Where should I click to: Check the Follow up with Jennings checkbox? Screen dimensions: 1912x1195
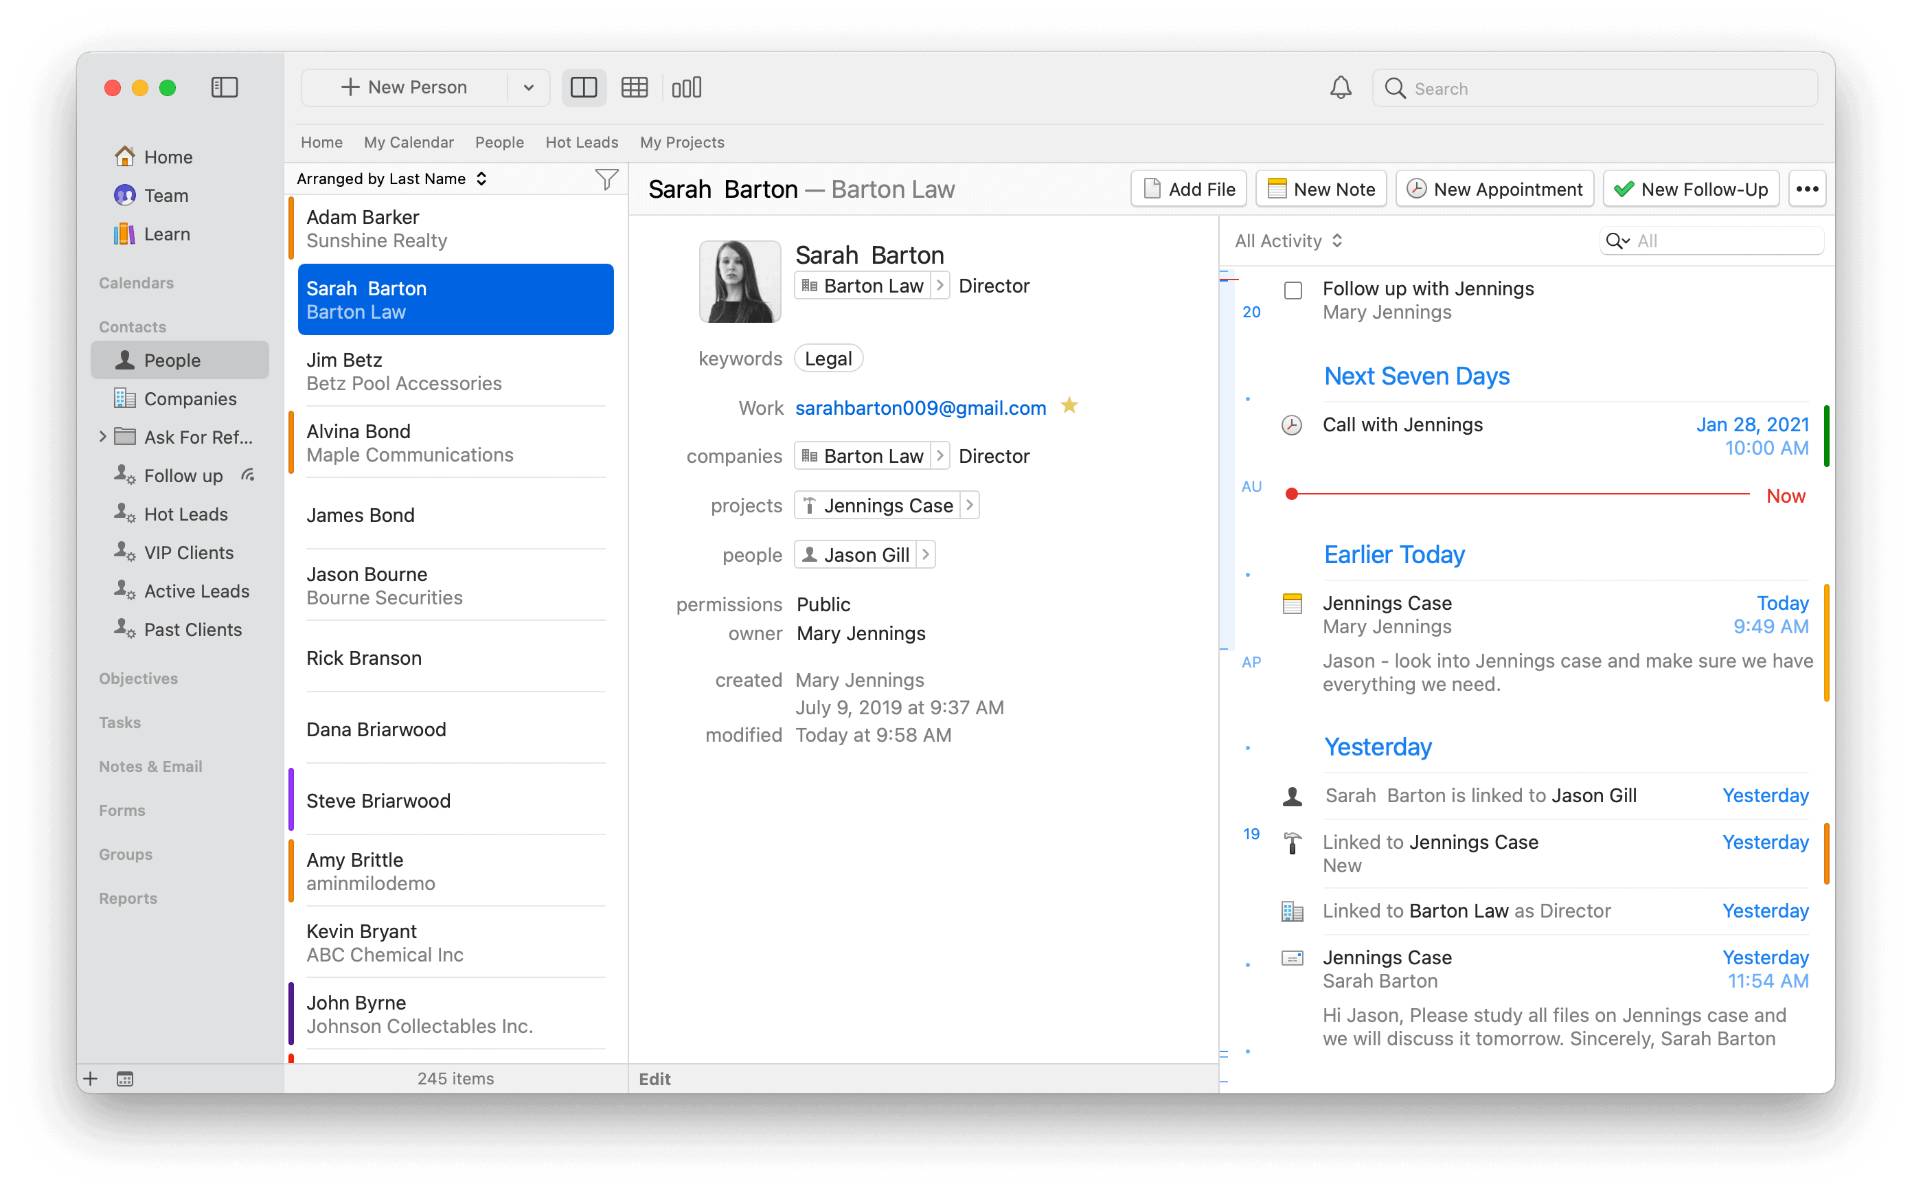tap(1293, 291)
